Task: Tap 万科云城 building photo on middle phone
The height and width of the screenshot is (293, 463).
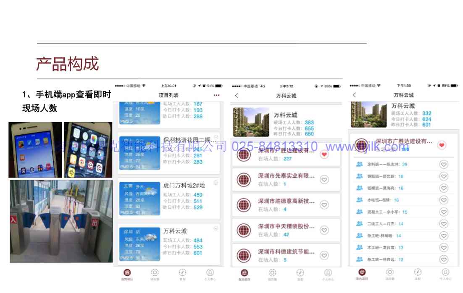Action: point(251,122)
